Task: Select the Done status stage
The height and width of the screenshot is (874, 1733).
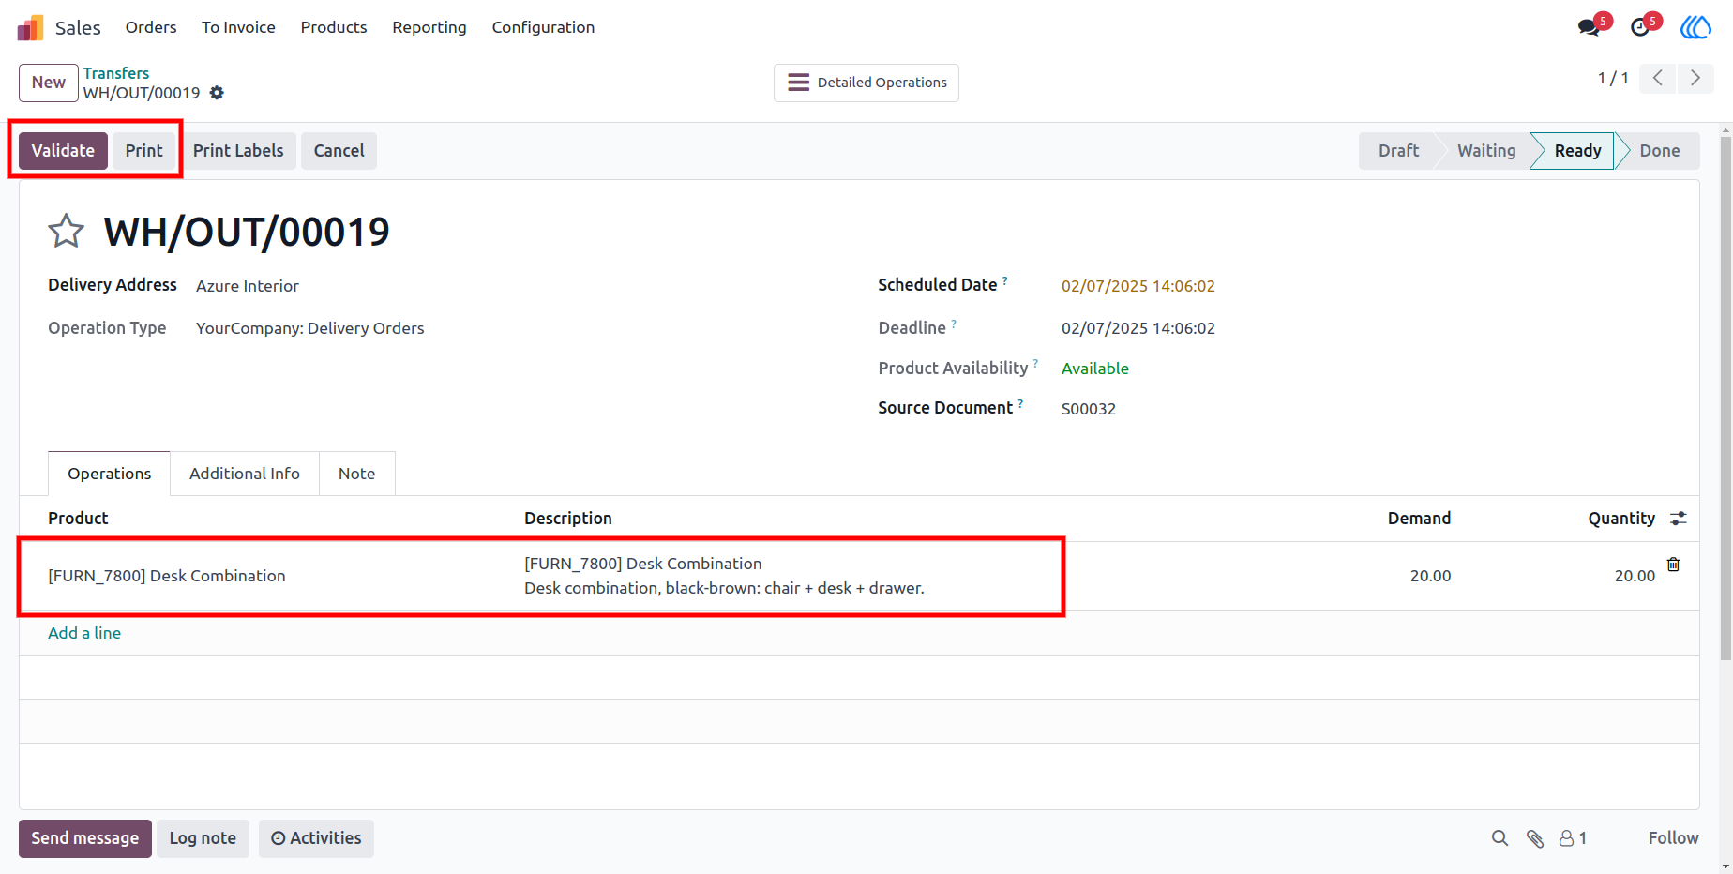Action: coord(1660,151)
